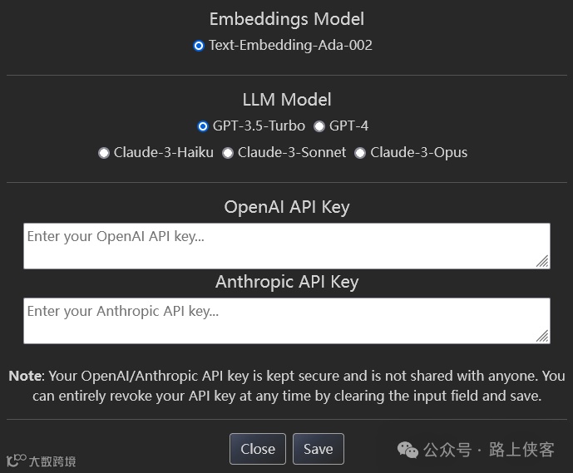Click the WeChat logo icon watermark

point(408,450)
